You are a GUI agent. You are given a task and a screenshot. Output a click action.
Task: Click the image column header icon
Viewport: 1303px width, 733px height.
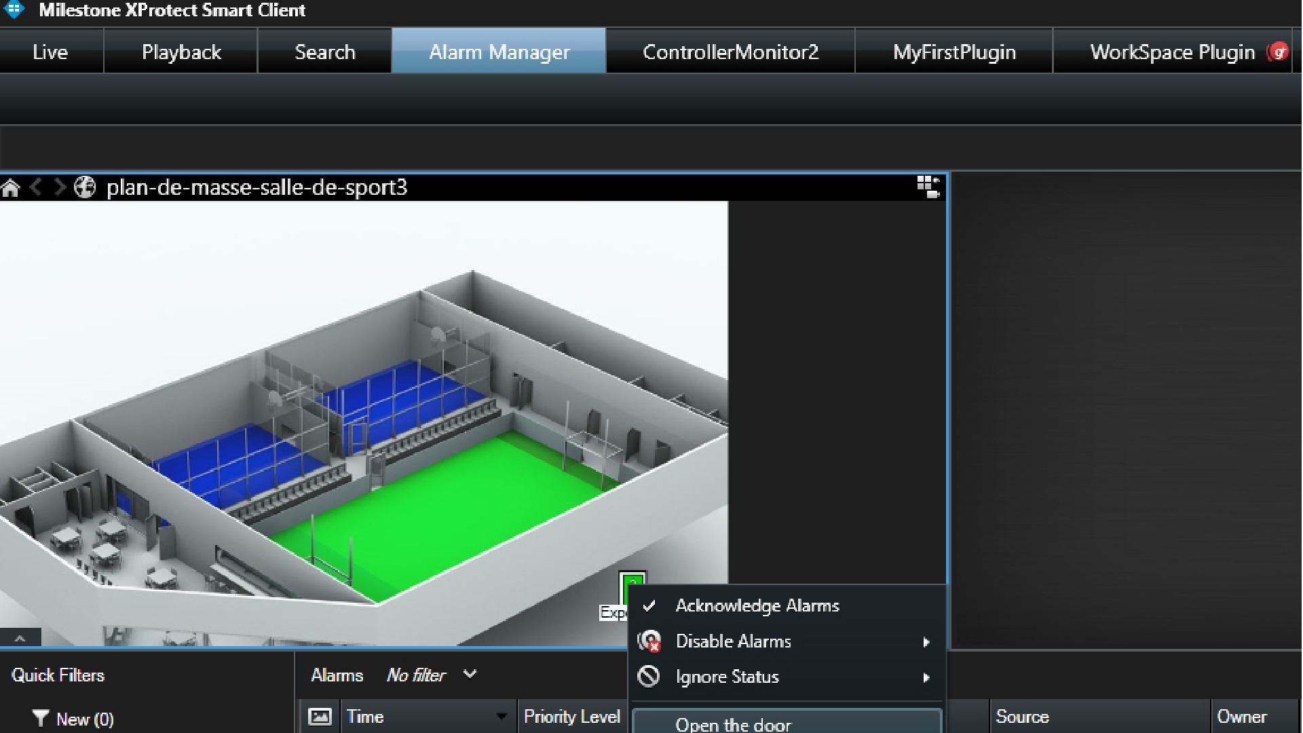coord(320,717)
